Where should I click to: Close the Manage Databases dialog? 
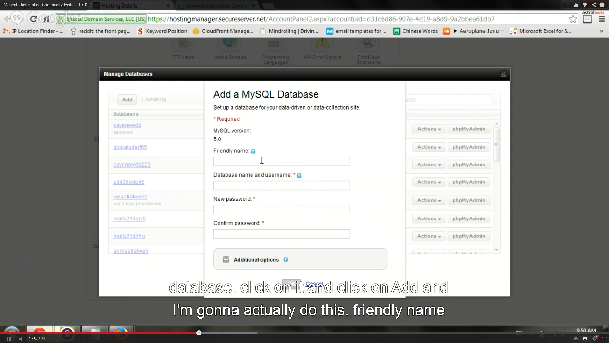(x=503, y=74)
